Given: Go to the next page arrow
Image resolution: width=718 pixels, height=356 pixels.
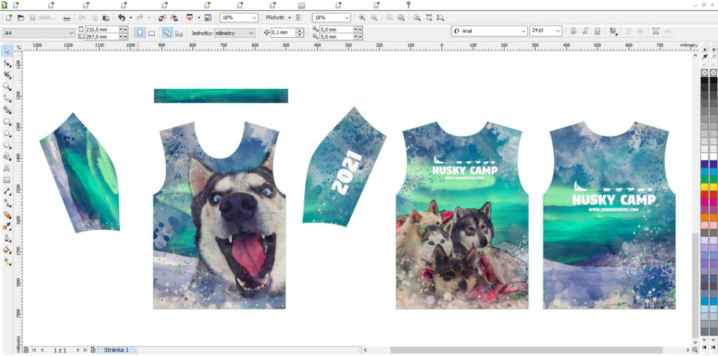Looking at the screenshot, I should click(78, 350).
